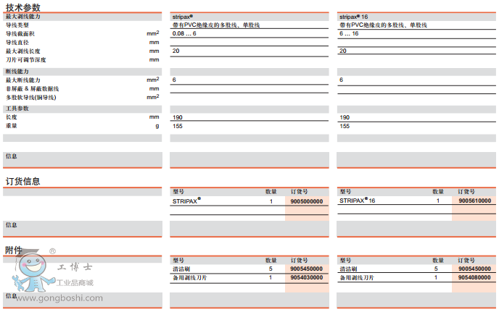
Task: Select the 附件 heading
Action: 14,250
